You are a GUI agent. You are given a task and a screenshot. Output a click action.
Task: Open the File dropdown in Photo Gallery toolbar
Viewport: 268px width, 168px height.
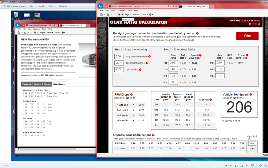tap(33, 6)
